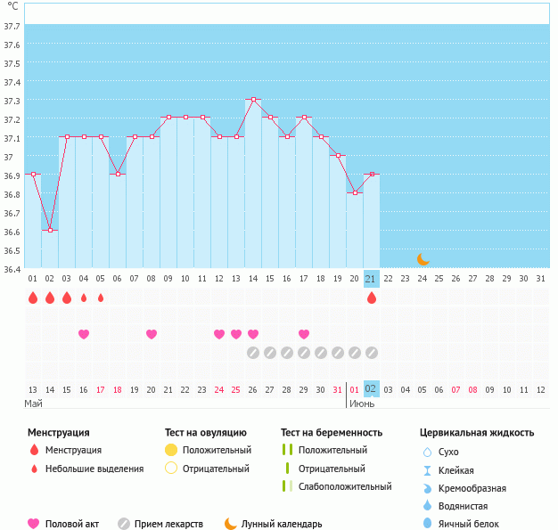Click the medication icon on cycle day 18
The height and width of the screenshot is (530, 558).
click(x=321, y=353)
